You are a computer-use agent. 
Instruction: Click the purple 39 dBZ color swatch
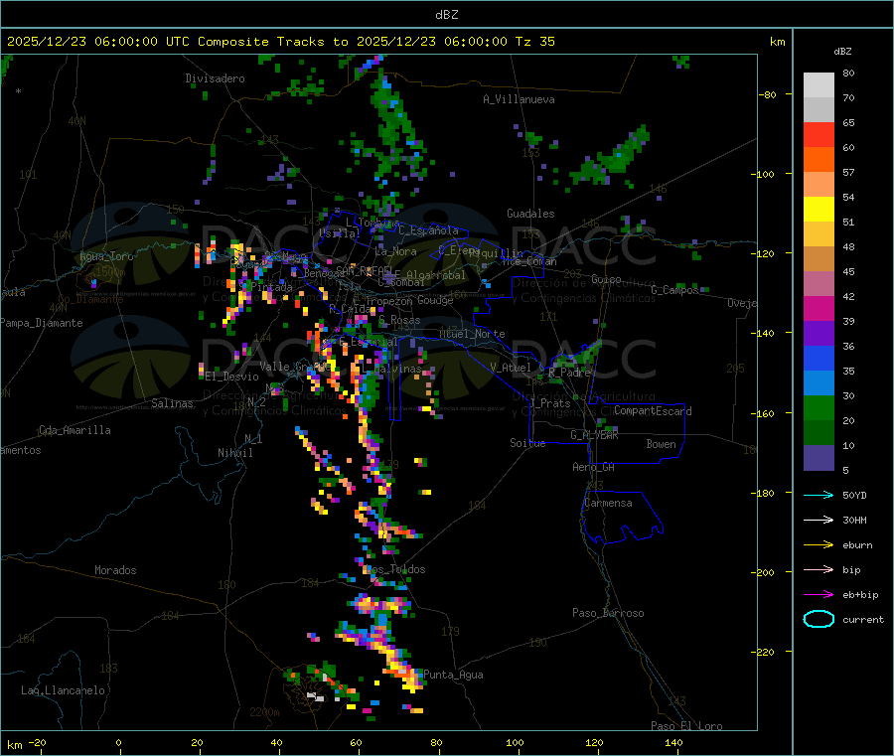click(x=819, y=334)
